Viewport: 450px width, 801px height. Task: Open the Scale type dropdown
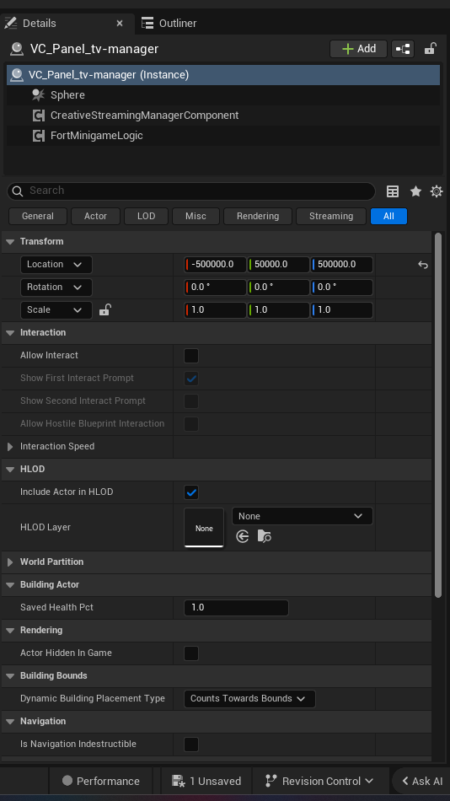point(56,310)
